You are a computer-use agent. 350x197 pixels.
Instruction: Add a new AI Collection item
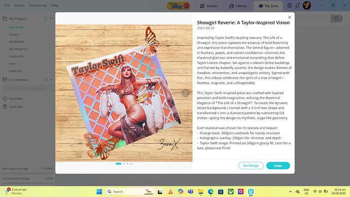pyautogui.click(x=45, y=80)
